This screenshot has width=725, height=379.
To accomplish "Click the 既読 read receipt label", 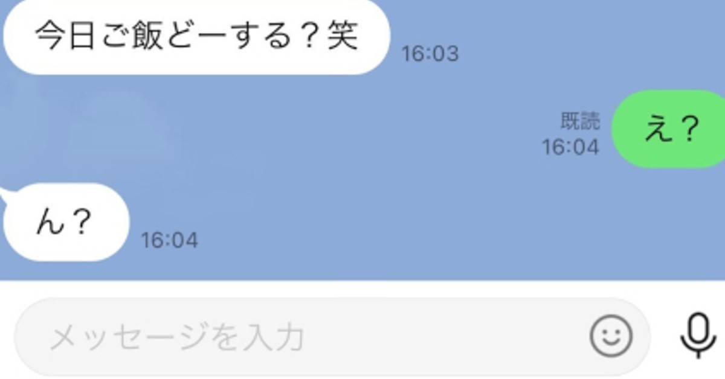I will tap(580, 121).
